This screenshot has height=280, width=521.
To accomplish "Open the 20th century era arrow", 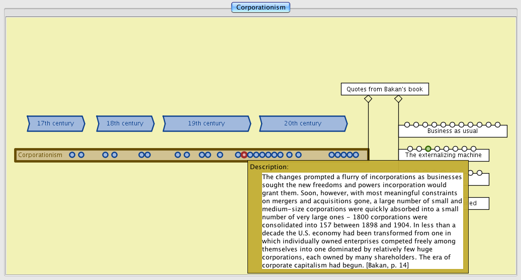I will pos(303,123).
